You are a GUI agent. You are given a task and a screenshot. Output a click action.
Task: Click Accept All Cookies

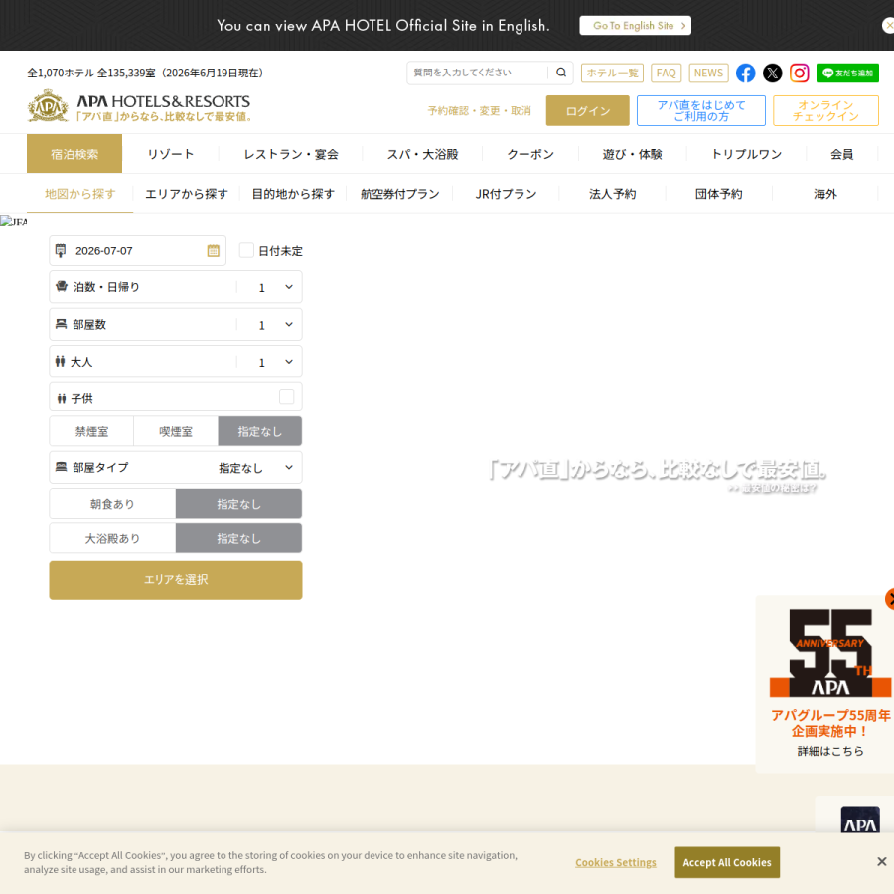(x=727, y=862)
